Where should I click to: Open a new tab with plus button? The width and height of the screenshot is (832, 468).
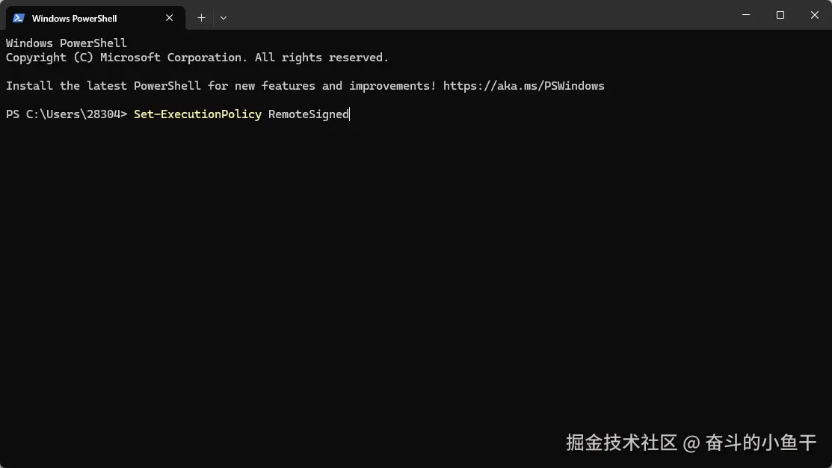coord(201,17)
